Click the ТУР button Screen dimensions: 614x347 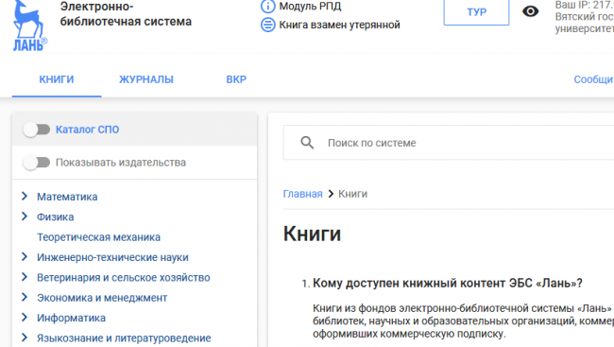tap(476, 11)
